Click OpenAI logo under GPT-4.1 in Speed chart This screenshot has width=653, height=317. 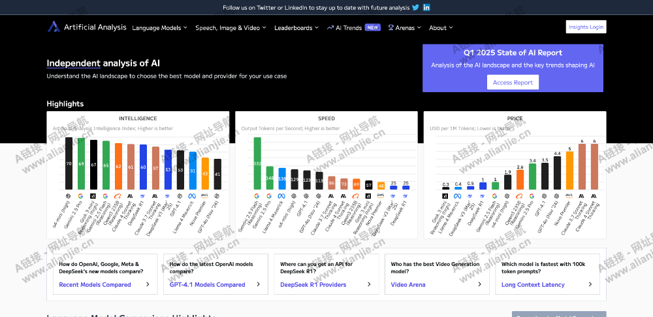(x=306, y=195)
